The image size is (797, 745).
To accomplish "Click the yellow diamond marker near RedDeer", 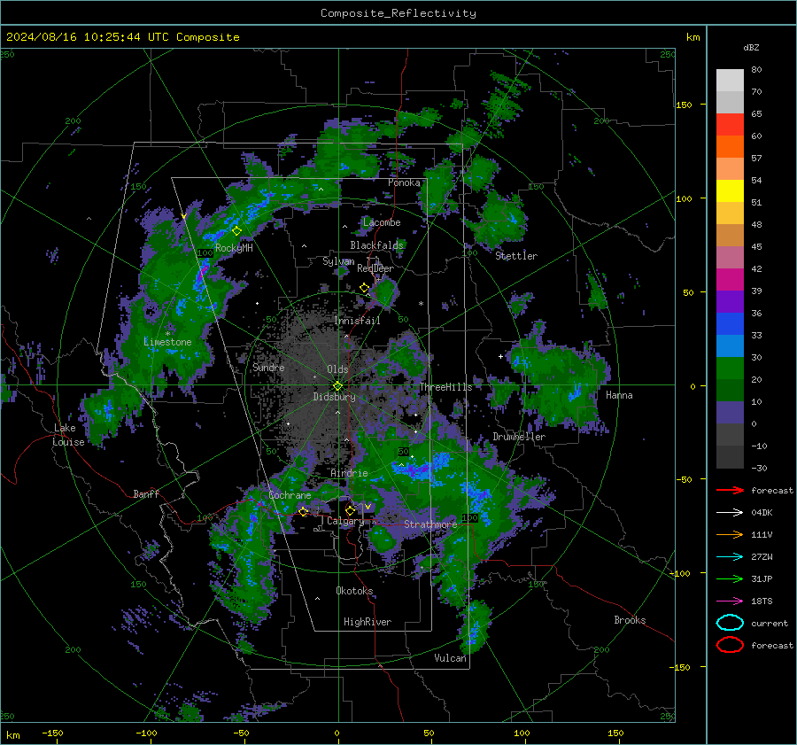I will point(364,288).
